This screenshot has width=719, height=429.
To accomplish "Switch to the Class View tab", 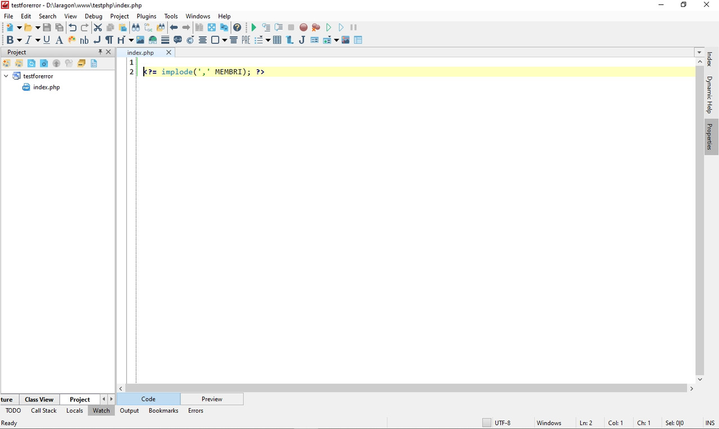I will 39,399.
